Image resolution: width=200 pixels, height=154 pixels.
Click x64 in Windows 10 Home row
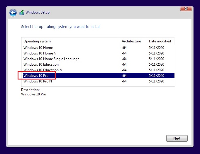tap(124, 48)
